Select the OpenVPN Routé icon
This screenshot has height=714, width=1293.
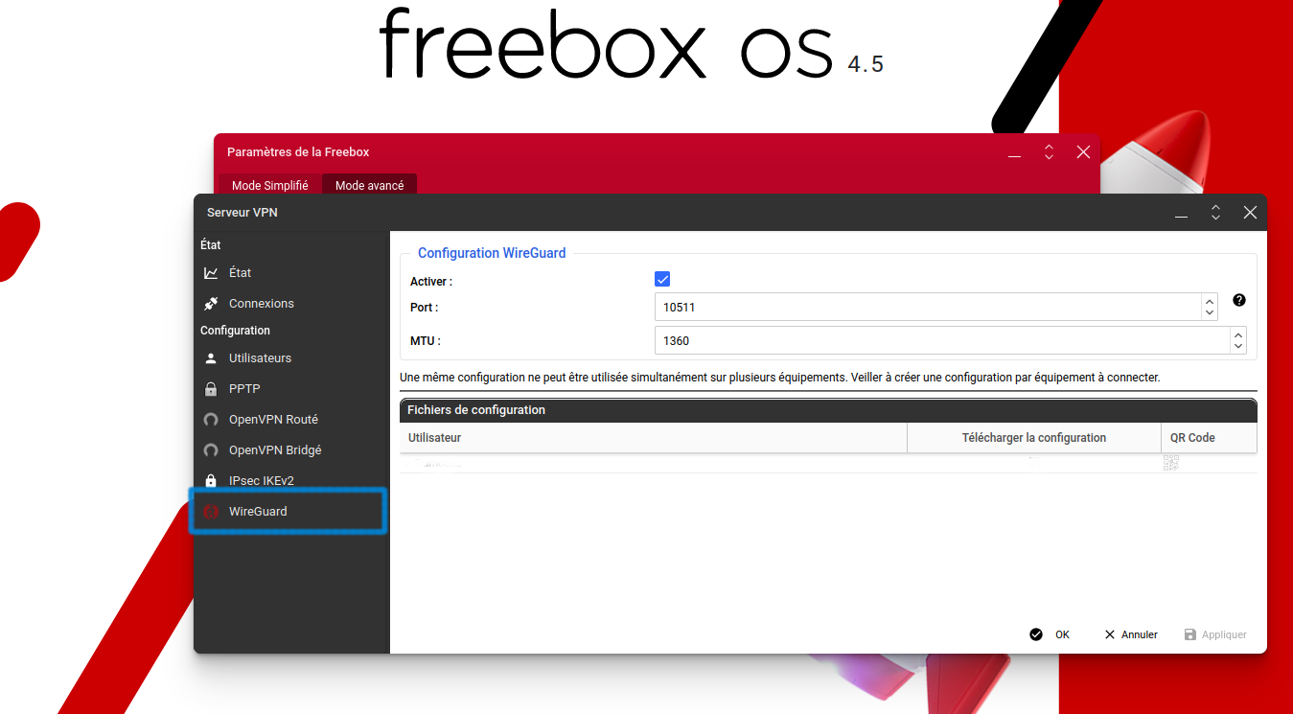pos(211,420)
